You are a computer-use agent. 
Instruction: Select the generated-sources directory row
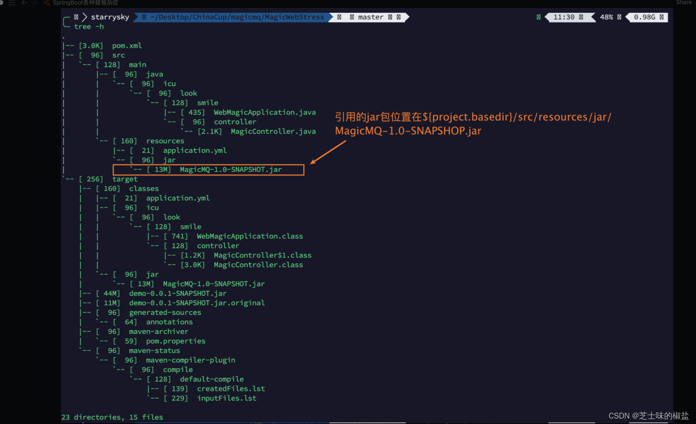point(140,313)
